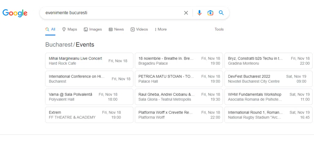Click Gradina Monteoru venue text
This screenshot has height=141, width=314.
tap(243, 63)
